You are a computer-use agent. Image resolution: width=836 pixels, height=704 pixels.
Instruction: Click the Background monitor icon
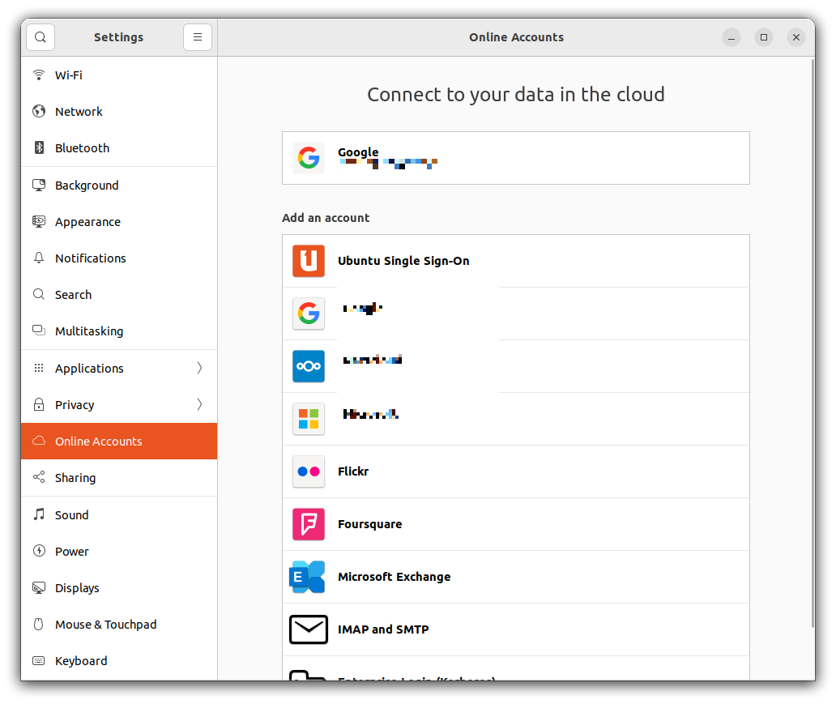tap(39, 185)
